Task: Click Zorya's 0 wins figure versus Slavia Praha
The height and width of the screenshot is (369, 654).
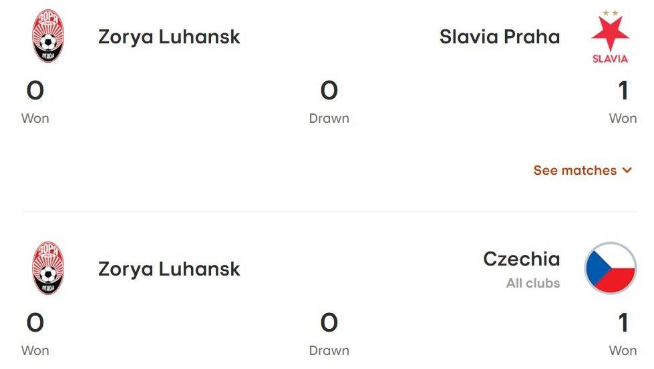Action: [35, 90]
